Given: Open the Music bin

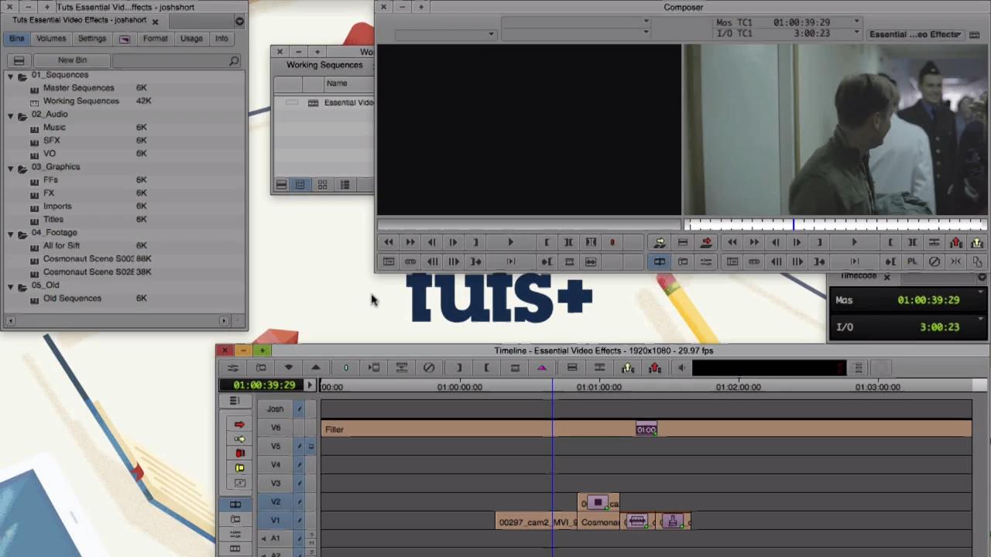Looking at the screenshot, I should tap(54, 128).
